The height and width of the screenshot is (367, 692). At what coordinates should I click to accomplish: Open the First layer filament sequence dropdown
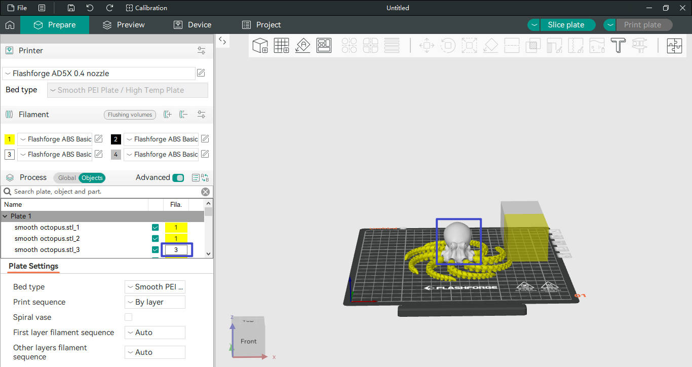tap(155, 333)
